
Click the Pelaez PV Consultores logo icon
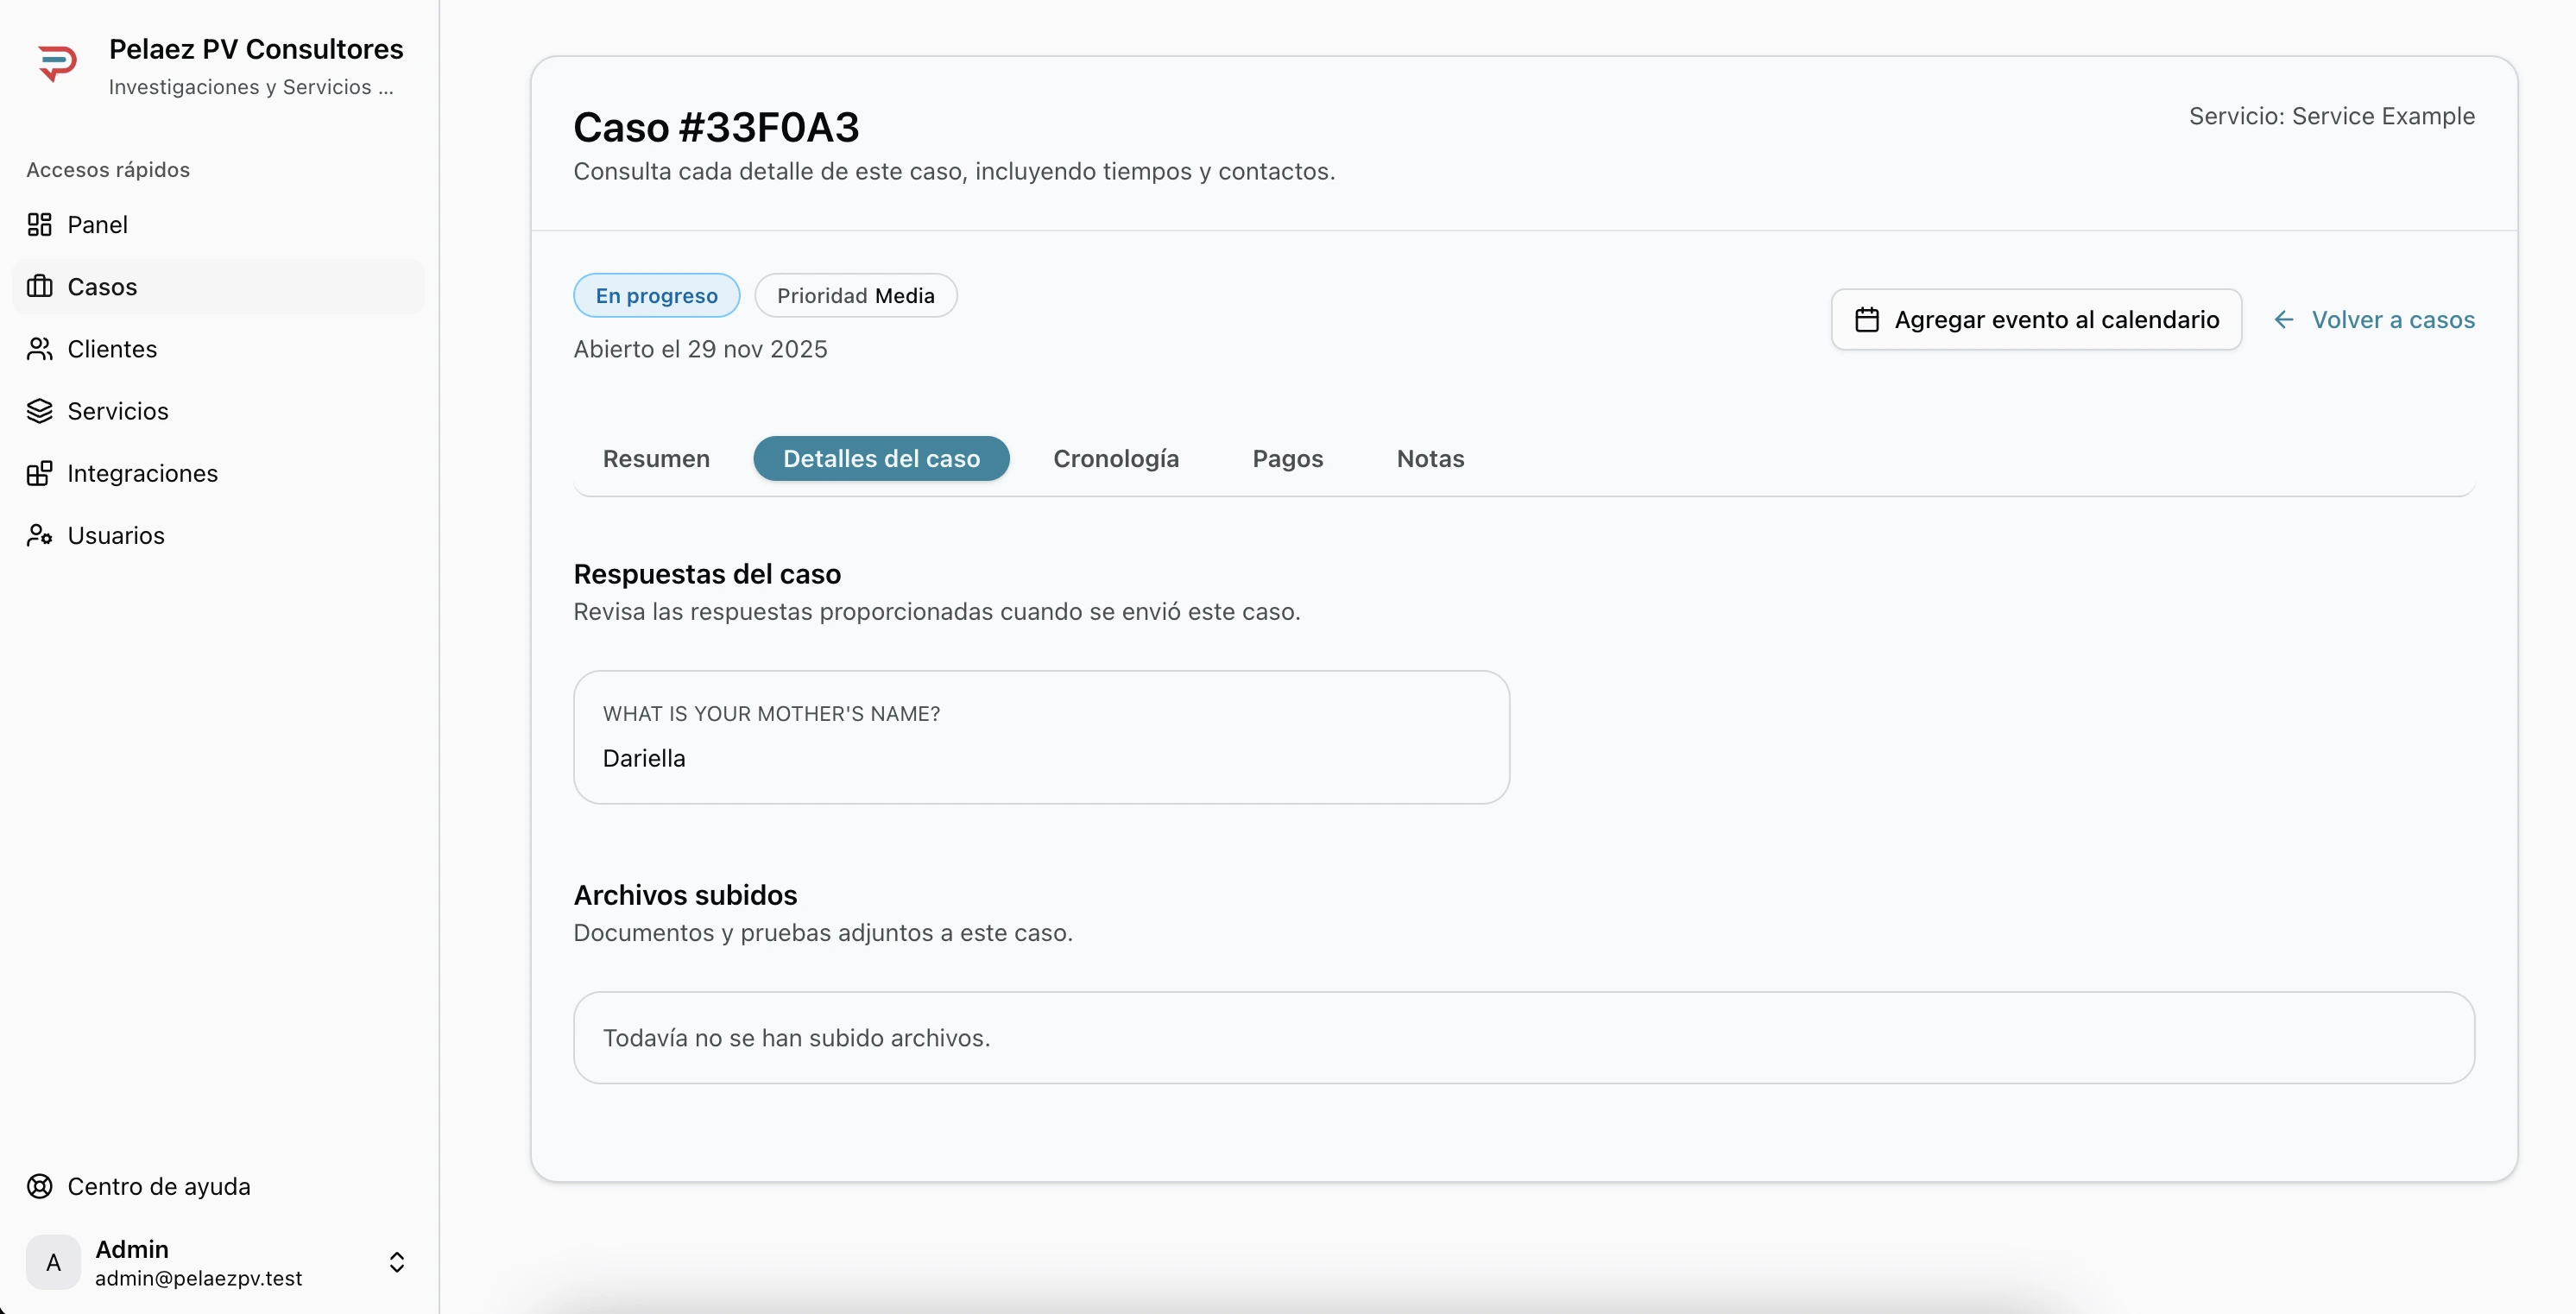(57, 63)
